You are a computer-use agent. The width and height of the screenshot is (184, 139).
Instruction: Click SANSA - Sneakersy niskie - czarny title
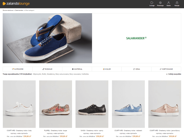pos(92,131)
